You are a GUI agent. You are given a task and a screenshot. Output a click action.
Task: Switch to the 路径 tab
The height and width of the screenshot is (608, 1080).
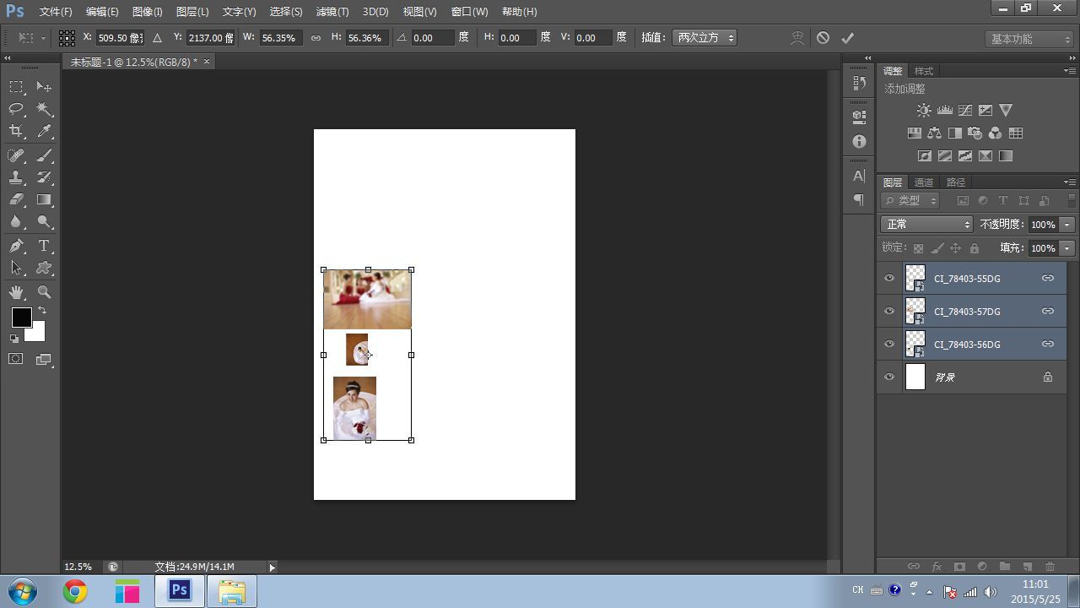tap(956, 182)
